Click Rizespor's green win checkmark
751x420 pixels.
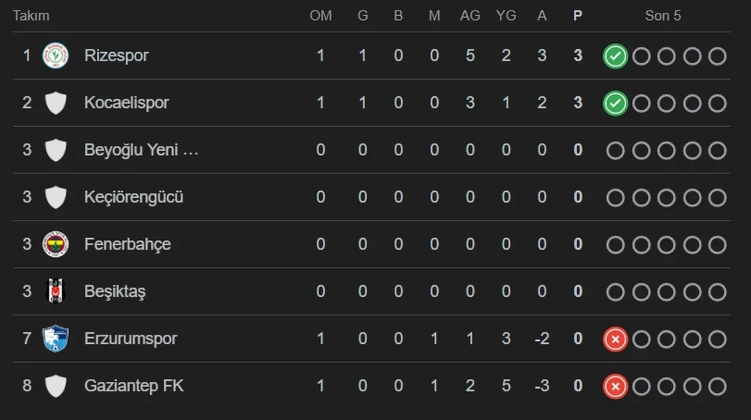pos(615,56)
